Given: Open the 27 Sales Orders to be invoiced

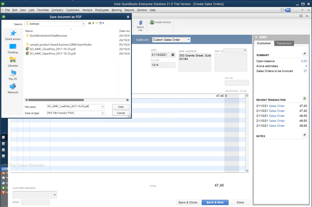Looking at the screenshot, I should tap(305, 71).
